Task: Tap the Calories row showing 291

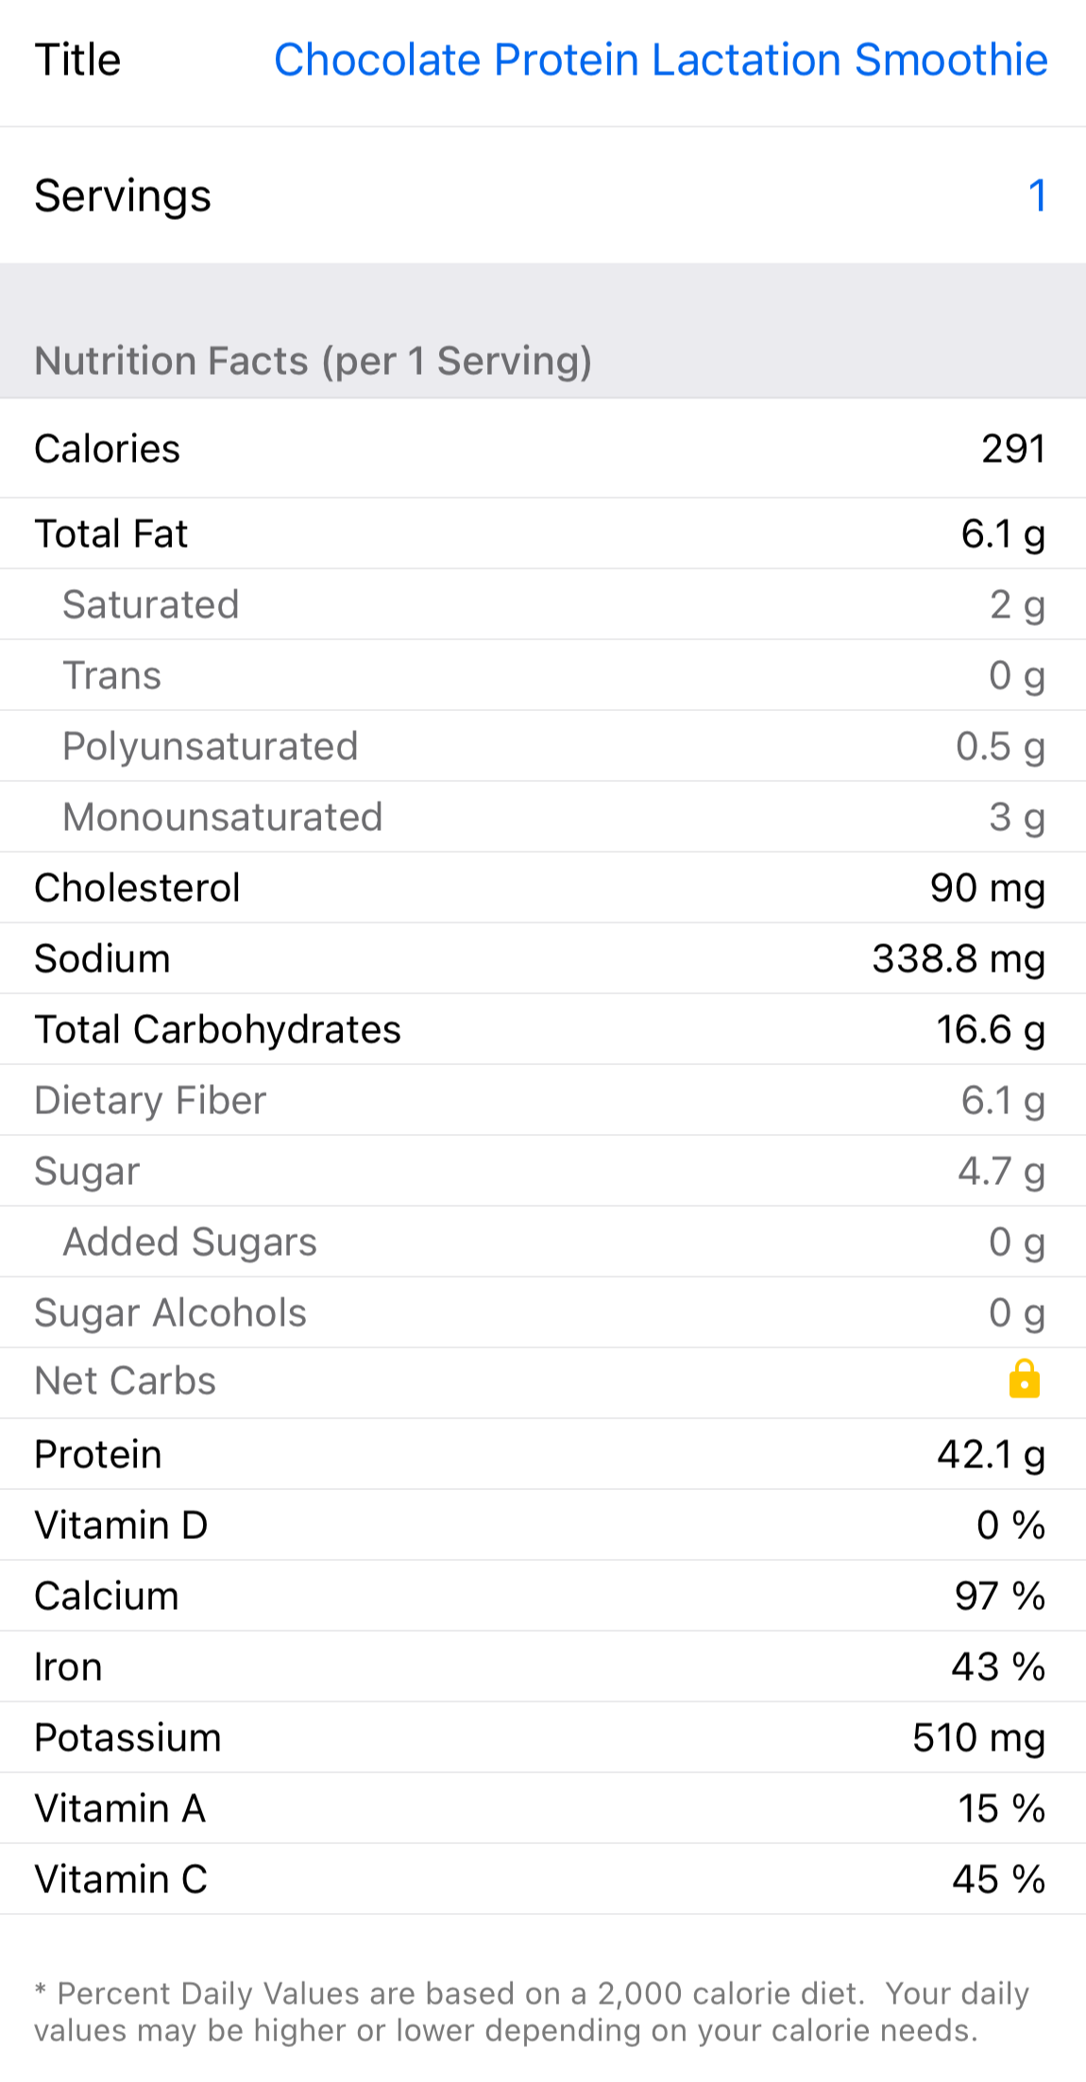Action: (x=543, y=449)
